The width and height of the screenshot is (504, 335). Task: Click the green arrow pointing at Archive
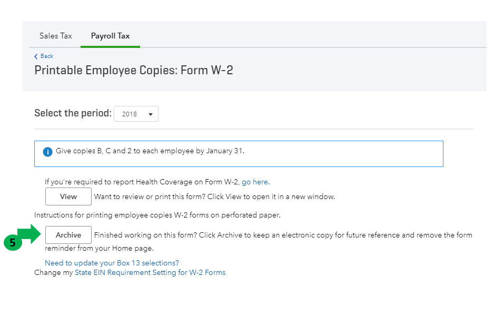point(29,233)
